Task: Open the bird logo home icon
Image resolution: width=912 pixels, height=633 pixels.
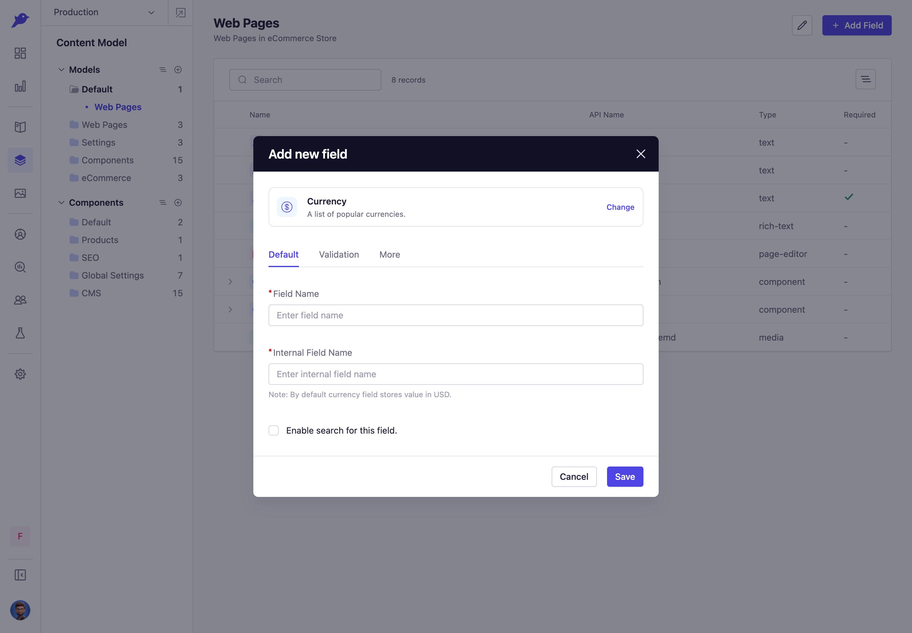Action: click(x=20, y=20)
